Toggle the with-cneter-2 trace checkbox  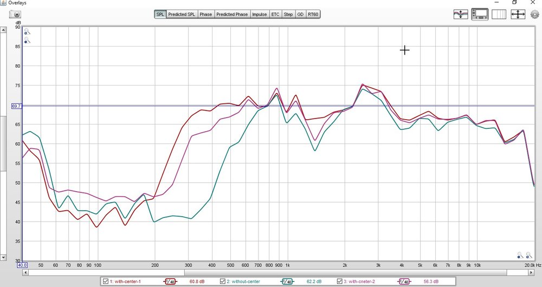coord(339,282)
